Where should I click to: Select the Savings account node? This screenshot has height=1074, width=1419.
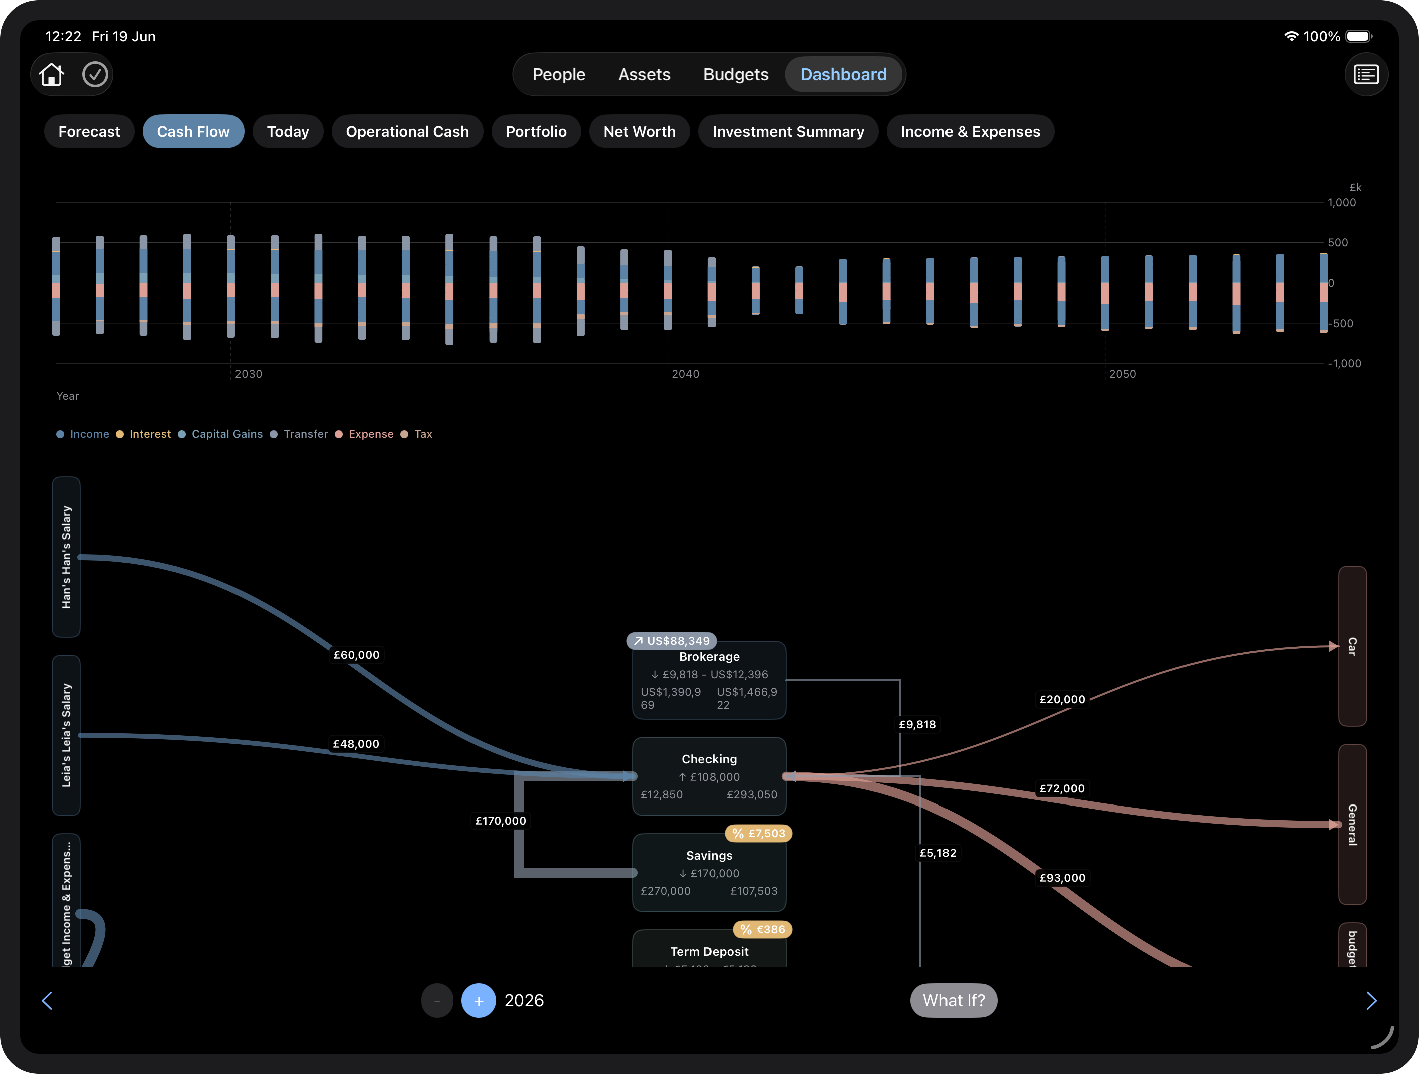[710, 873]
